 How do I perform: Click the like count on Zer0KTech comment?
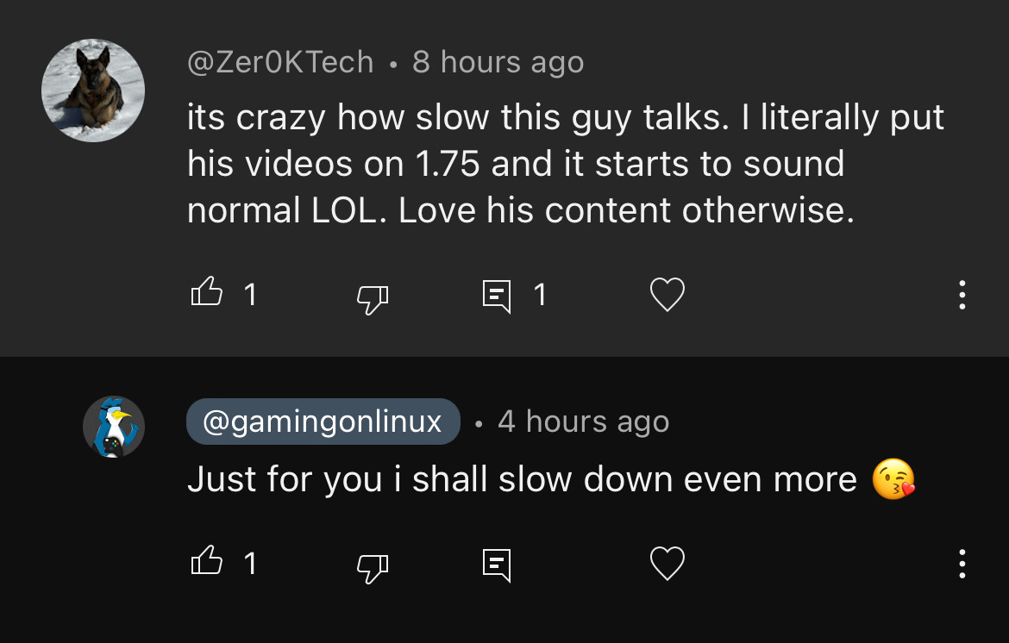pos(250,296)
